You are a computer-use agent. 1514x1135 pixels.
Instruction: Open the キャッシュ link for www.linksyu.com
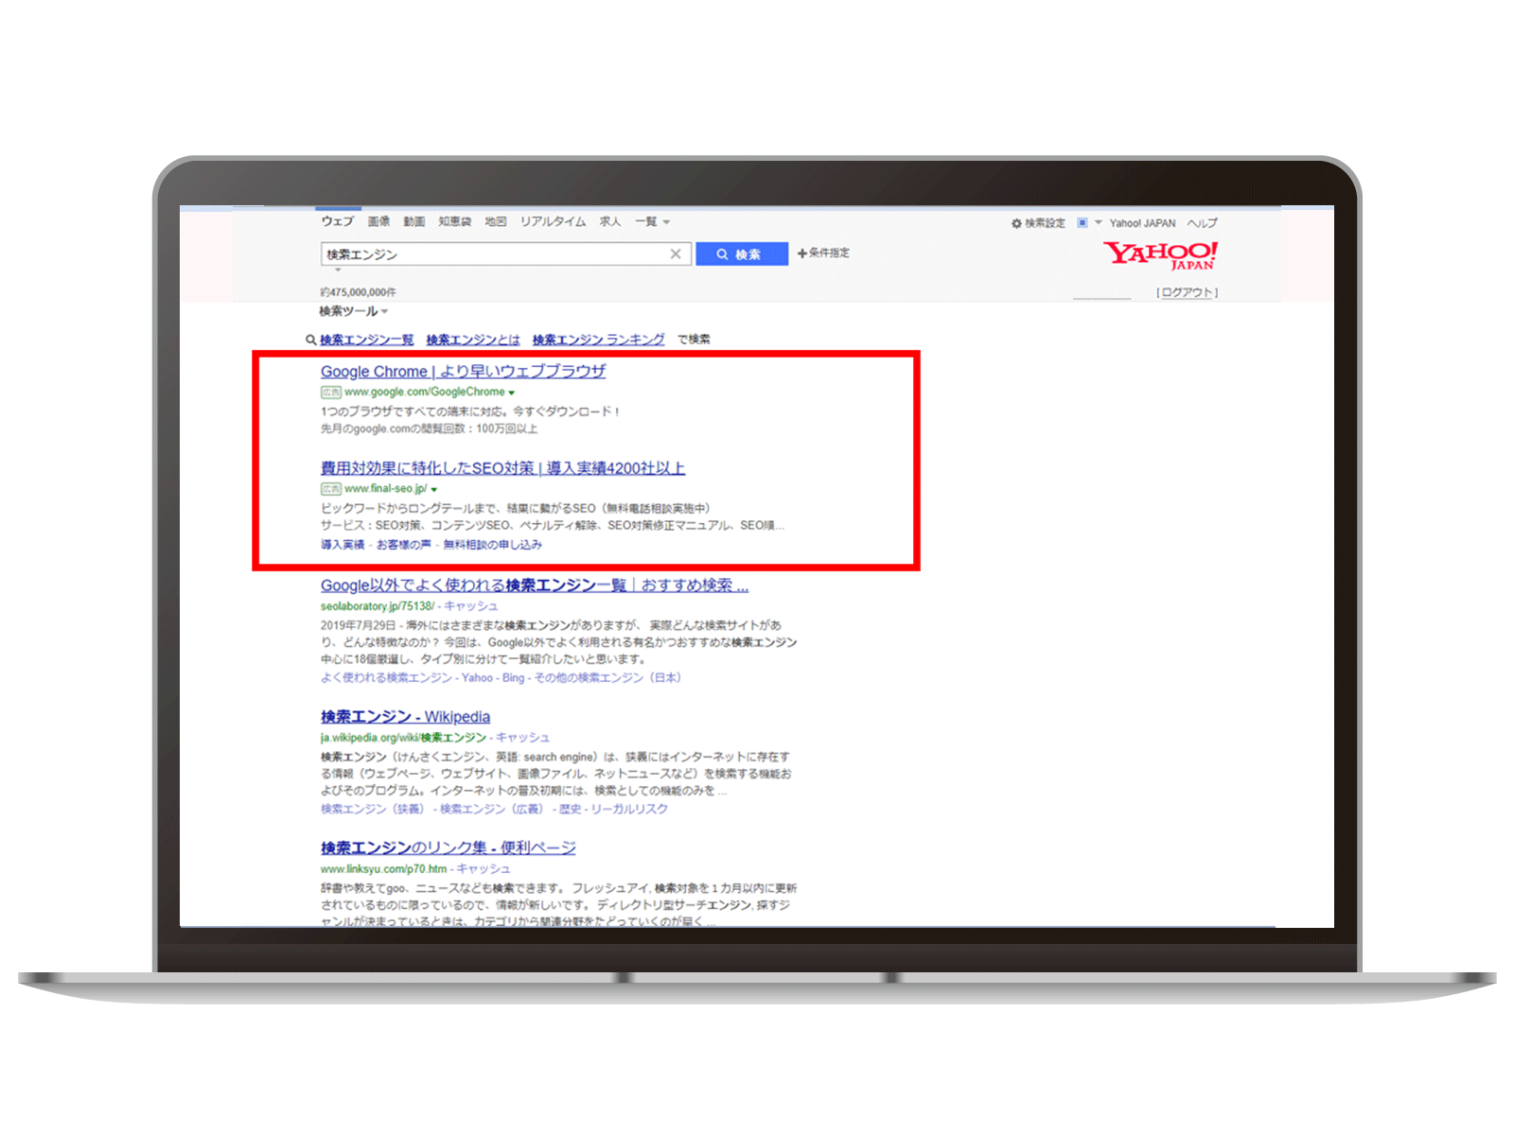pos(483,869)
